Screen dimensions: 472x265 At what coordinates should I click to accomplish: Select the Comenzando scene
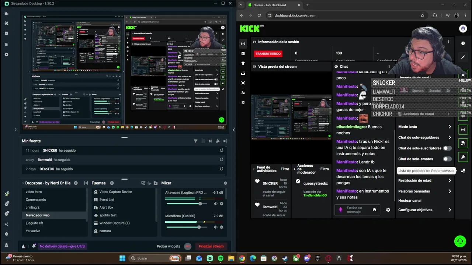coord(54,199)
